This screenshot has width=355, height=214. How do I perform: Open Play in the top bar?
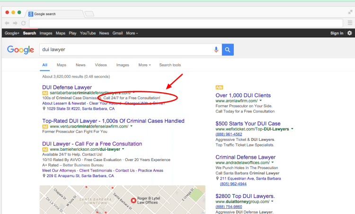coord(72,33)
